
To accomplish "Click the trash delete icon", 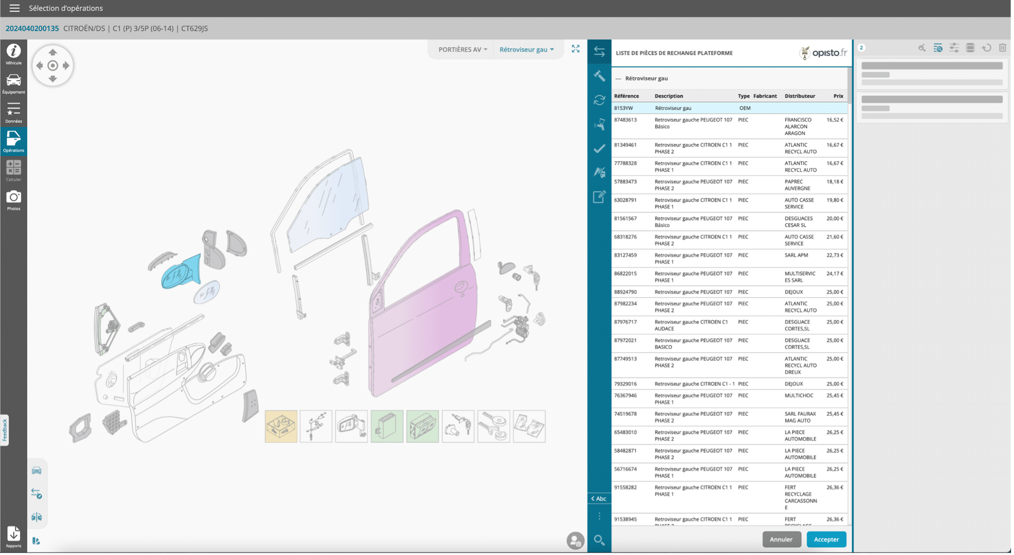I will [x=1002, y=48].
